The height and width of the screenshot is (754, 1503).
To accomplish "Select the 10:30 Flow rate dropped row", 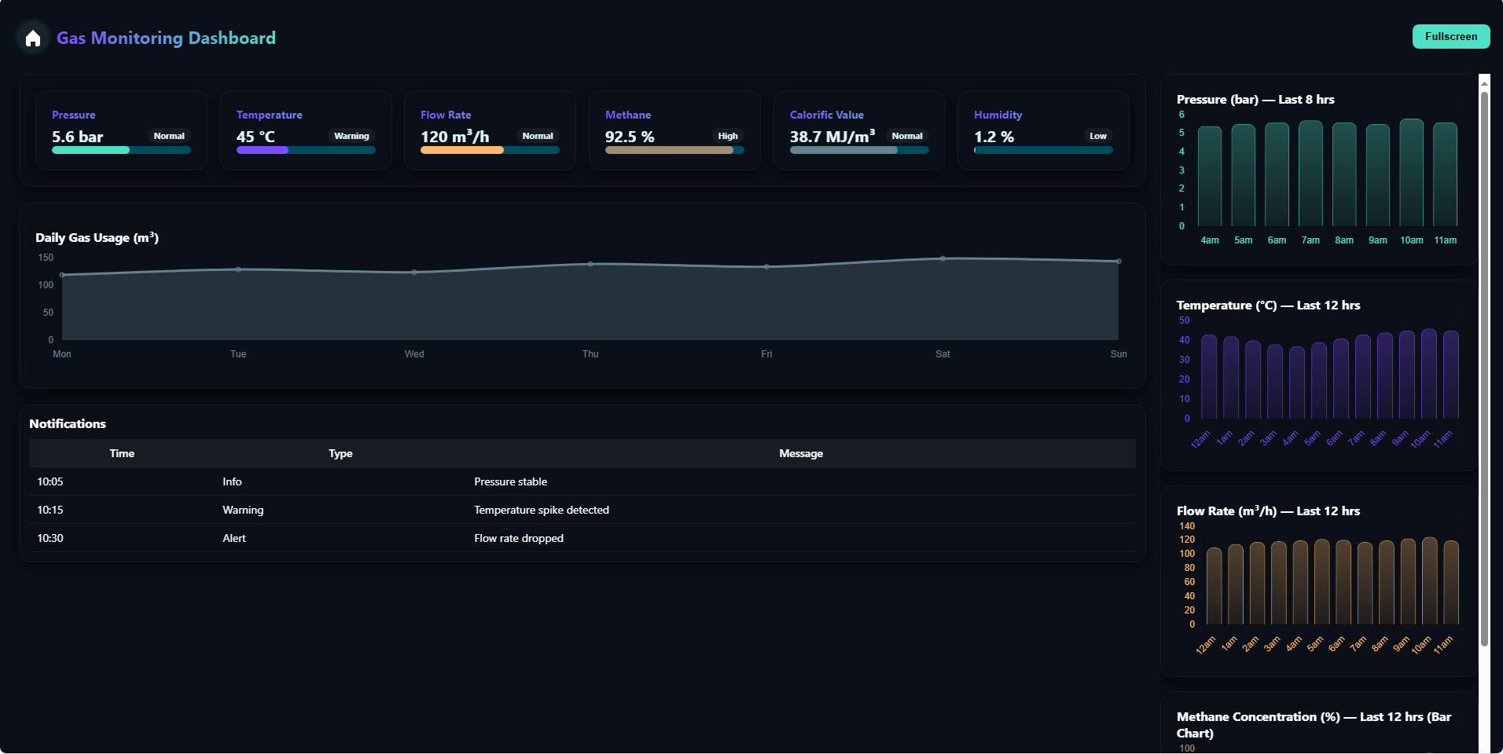I will coord(582,538).
